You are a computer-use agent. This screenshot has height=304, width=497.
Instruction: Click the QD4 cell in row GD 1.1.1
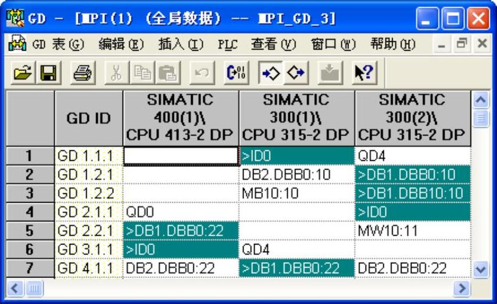[413, 156]
